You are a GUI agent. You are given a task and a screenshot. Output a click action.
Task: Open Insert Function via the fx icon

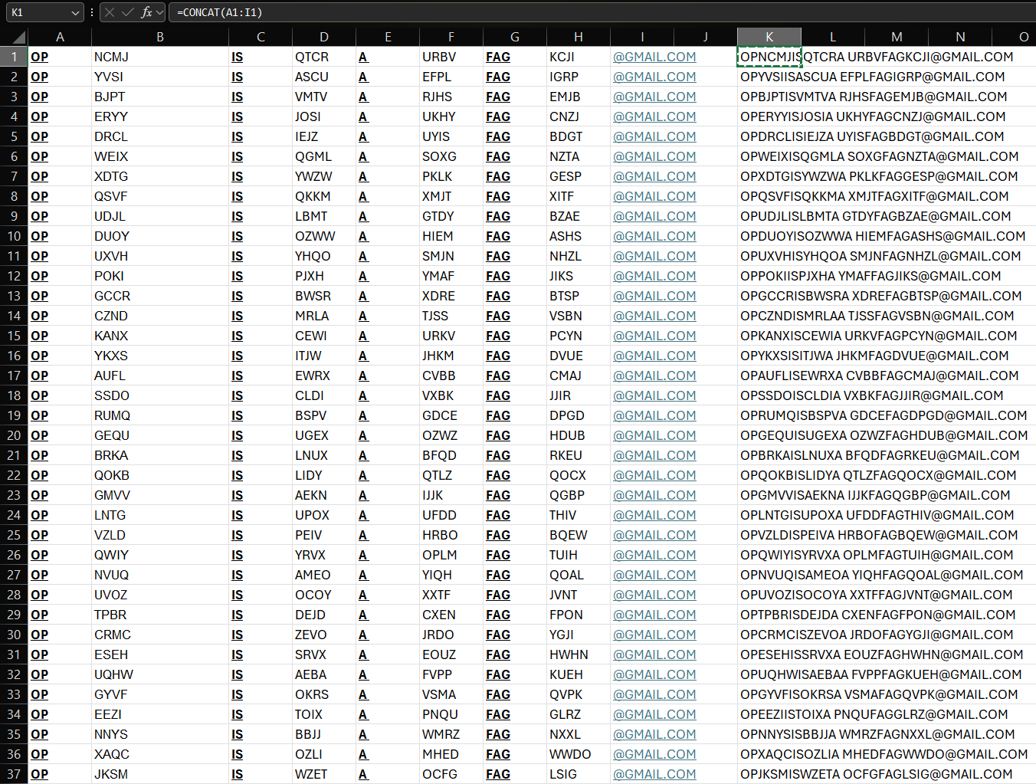(146, 12)
